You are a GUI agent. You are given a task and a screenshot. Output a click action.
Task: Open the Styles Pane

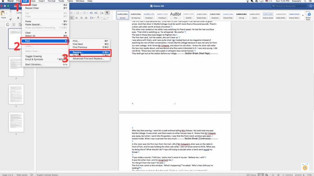(x=309, y=16)
